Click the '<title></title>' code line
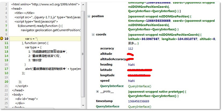Image resolution: width=222 pixels, height=112 pixels. point(24,13)
